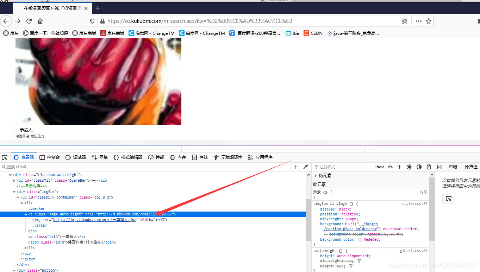The width and height of the screenshot is (480, 272).
Task: Open the java-第三阶段 bookmark
Action: tap(353, 33)
